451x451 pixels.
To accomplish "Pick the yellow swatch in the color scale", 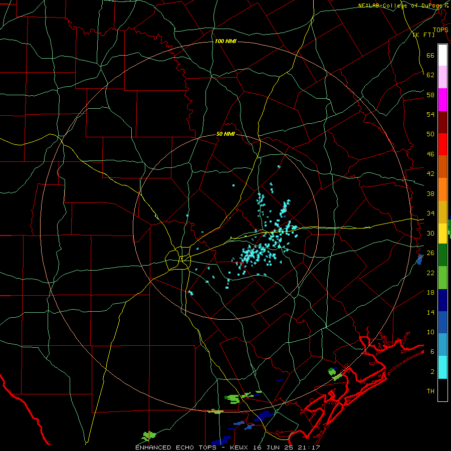I will click(x=442, y=233).
